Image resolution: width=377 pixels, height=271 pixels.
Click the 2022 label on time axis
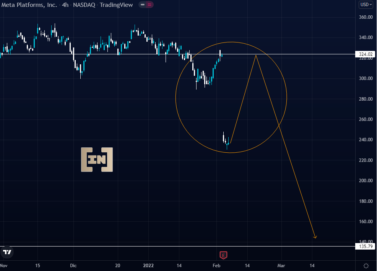(x=148, y=266)
